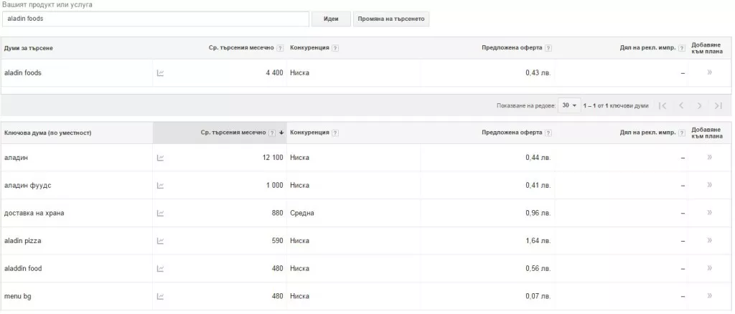Open help for lower Предложена оферта column

point(548,133)
